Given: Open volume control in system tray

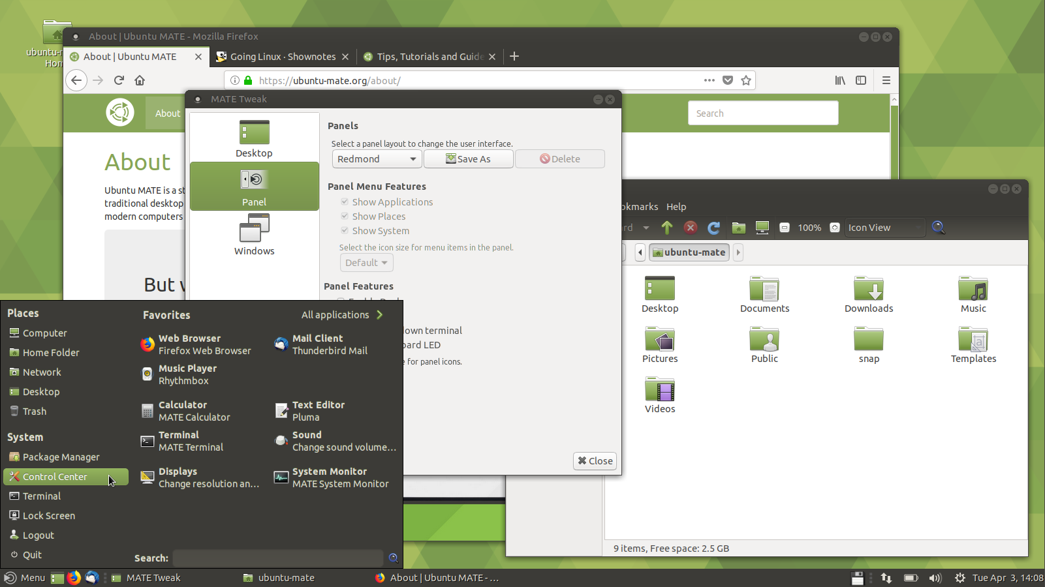Looking at the screenshot, I should click(x=935, y=578).
